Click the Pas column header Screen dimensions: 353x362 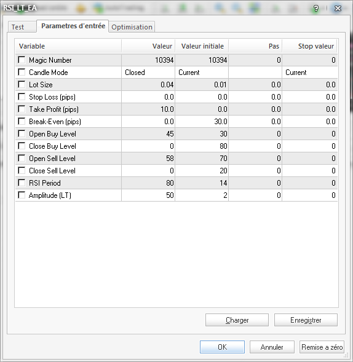255,46
